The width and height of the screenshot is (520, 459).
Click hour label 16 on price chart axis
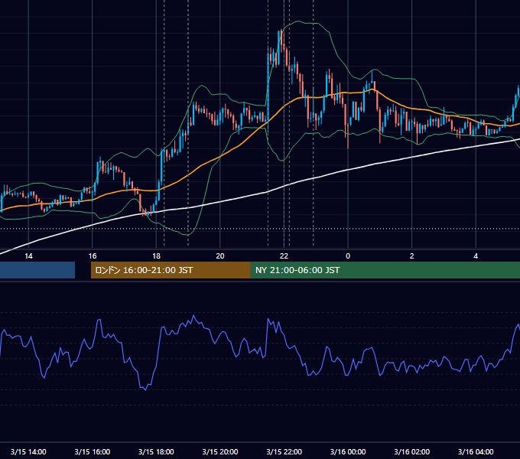(x=93, y=256)
